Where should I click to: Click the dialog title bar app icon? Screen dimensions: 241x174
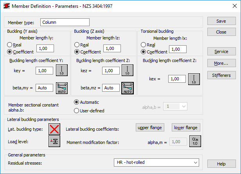click(7, 6)
